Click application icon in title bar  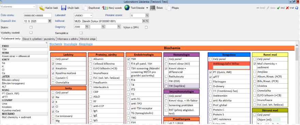tap(1, 1)
